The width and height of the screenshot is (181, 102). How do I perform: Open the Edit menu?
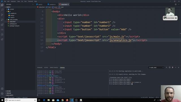coord(8,1)
